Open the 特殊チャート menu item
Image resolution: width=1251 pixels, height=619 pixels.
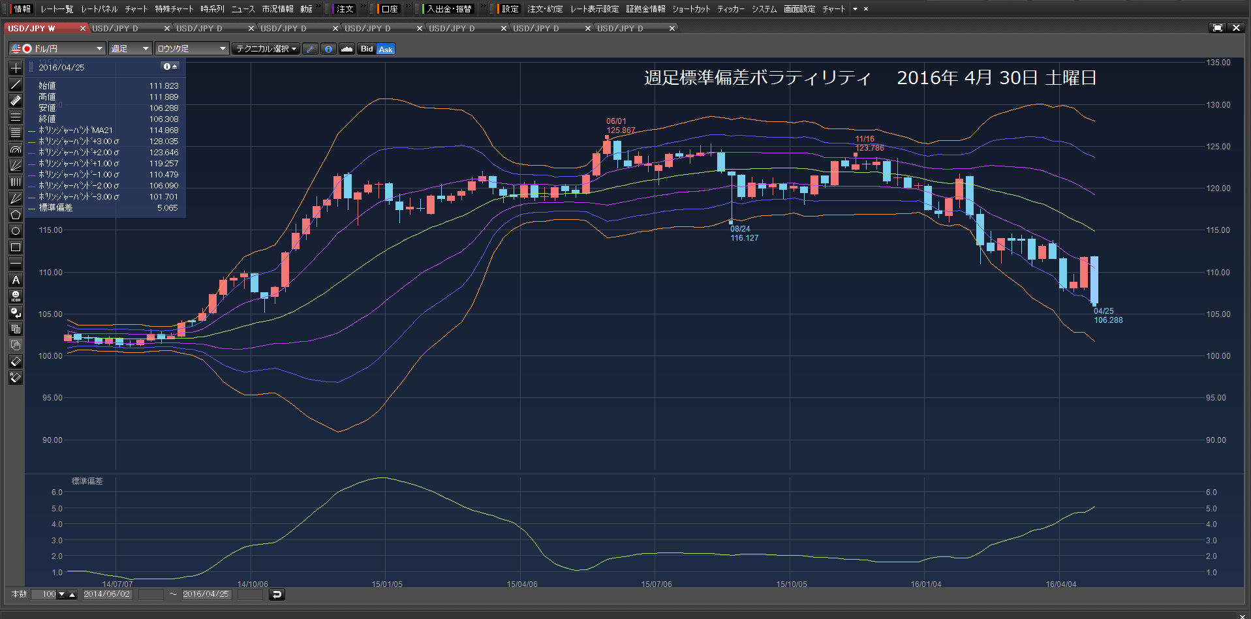174,9
